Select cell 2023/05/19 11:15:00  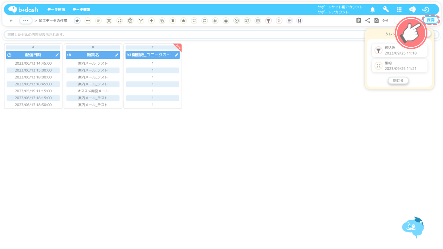click(x=33, y=91)
